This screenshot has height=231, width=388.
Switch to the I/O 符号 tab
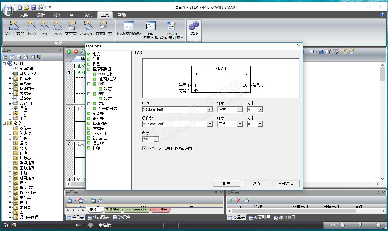point(160,210)
